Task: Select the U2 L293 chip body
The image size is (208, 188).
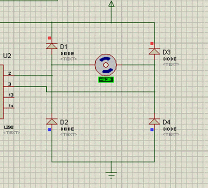Action: coord(1,92)
